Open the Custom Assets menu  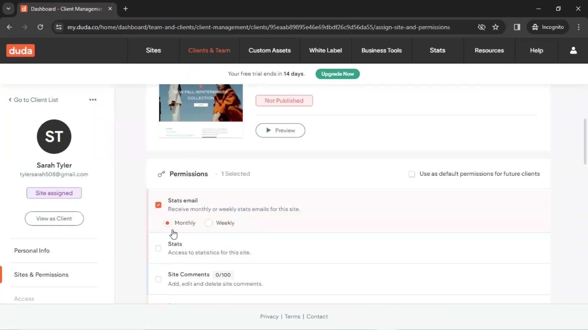point(269,50)
